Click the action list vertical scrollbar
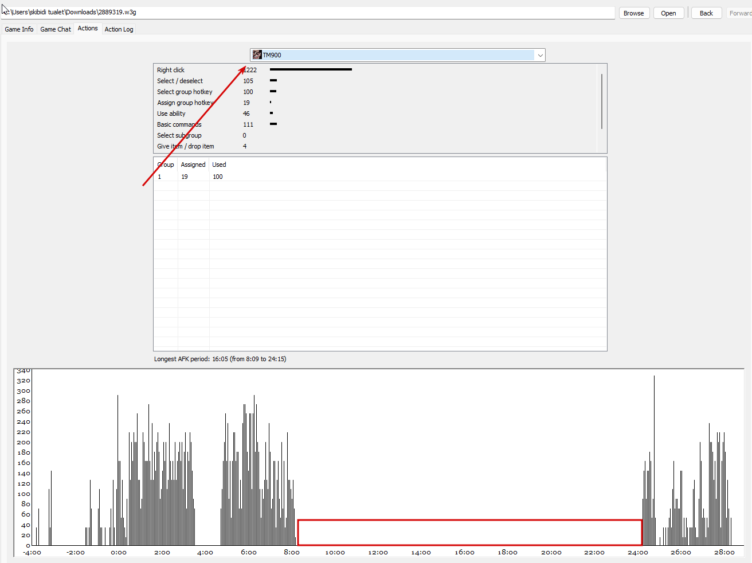Image resolution: width=752 pixels, height=563 pixels. 602,107
